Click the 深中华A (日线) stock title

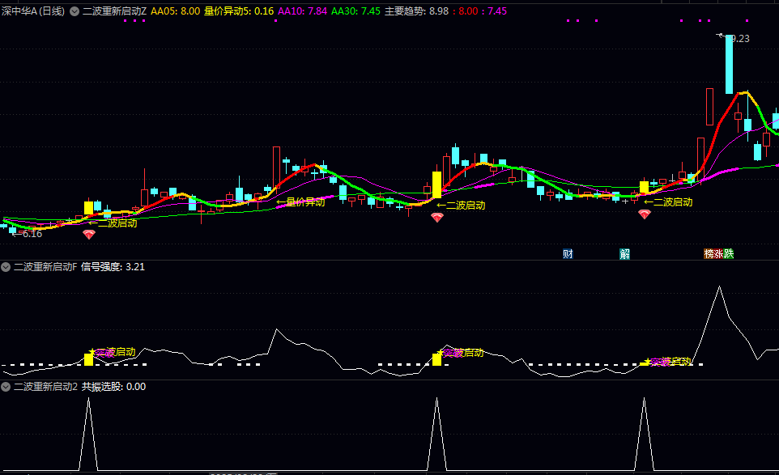pos(33,11)
